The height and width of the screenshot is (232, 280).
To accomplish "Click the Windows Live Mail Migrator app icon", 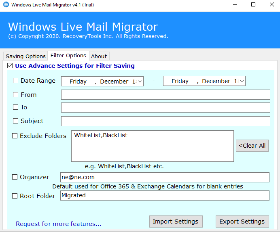I will click(6, 4).
